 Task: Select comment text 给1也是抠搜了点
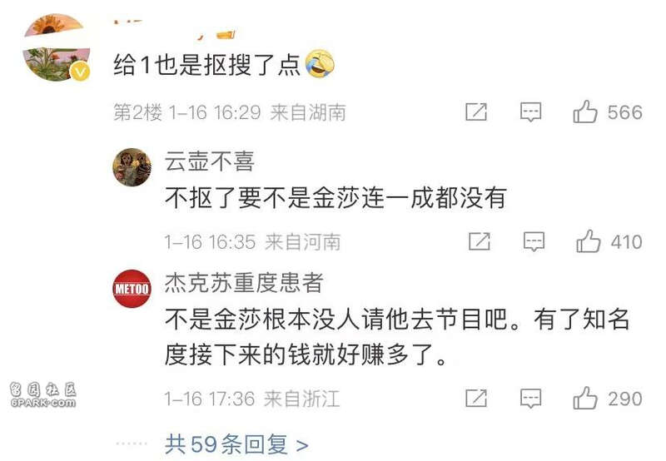(x=206, y=66)
